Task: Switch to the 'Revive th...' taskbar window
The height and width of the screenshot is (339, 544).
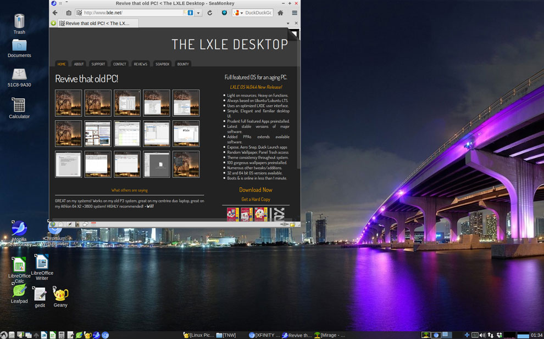Action: pos(297,335)
